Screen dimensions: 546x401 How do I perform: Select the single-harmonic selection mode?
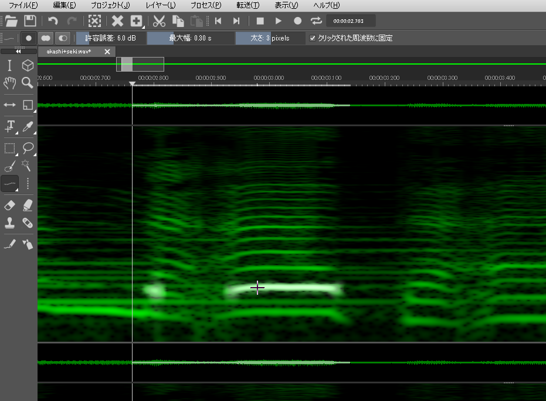[29, 38]
